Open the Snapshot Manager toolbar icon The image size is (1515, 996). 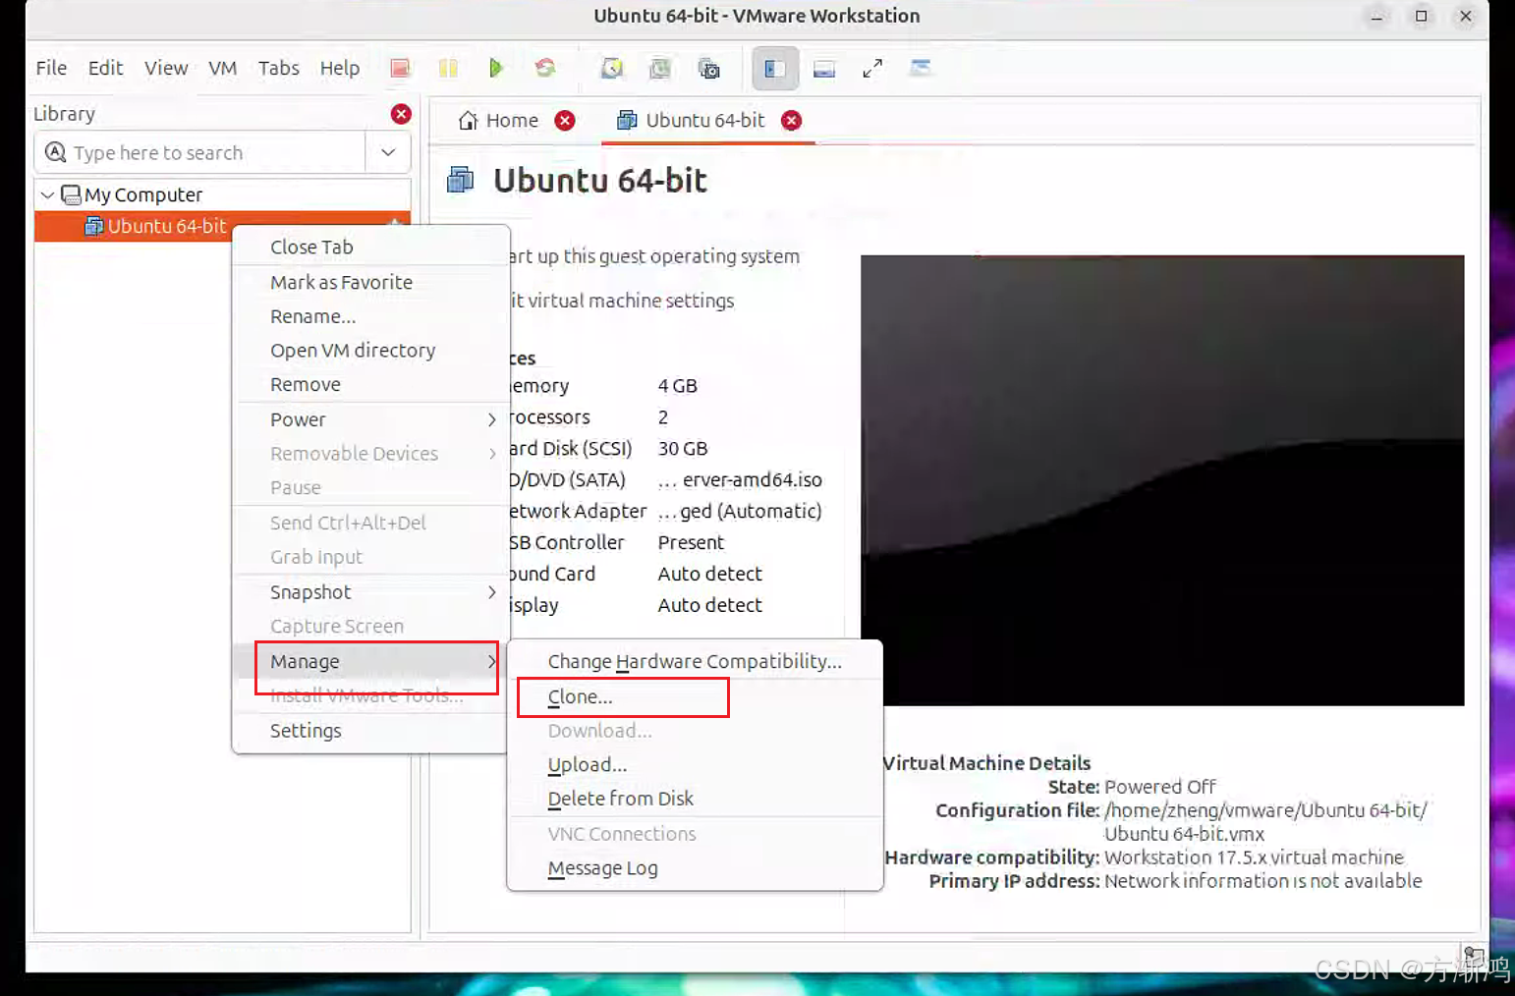708,68
